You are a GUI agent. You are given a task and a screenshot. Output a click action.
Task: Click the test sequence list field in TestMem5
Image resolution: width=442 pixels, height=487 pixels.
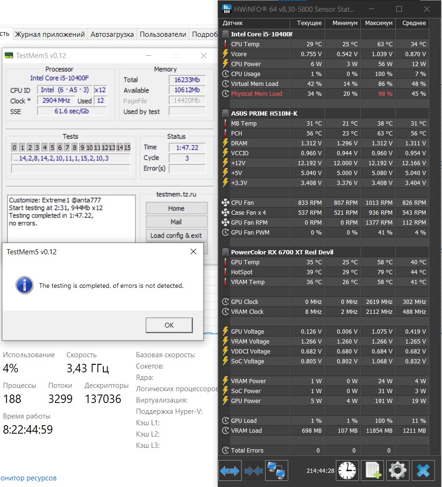[71, 159]
